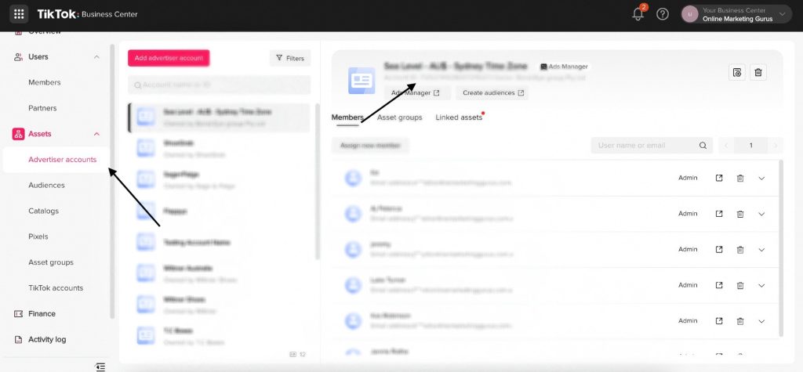
Task: Open Members in the sidebar
Action: pos(45,82)
